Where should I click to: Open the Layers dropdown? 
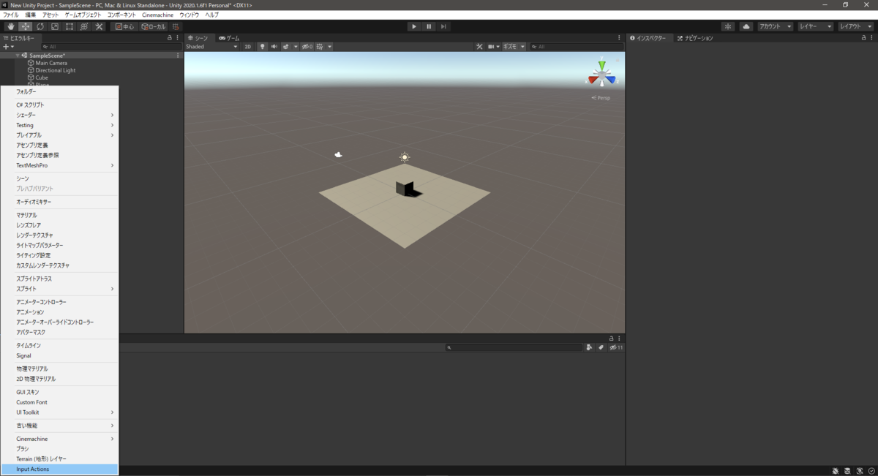point(816,26)
